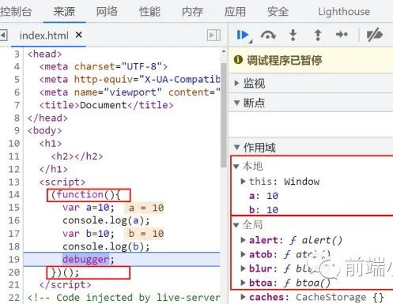Open the Lighthouse tab
The height and width of the screenshot is (304, 393).
point(344,12)
